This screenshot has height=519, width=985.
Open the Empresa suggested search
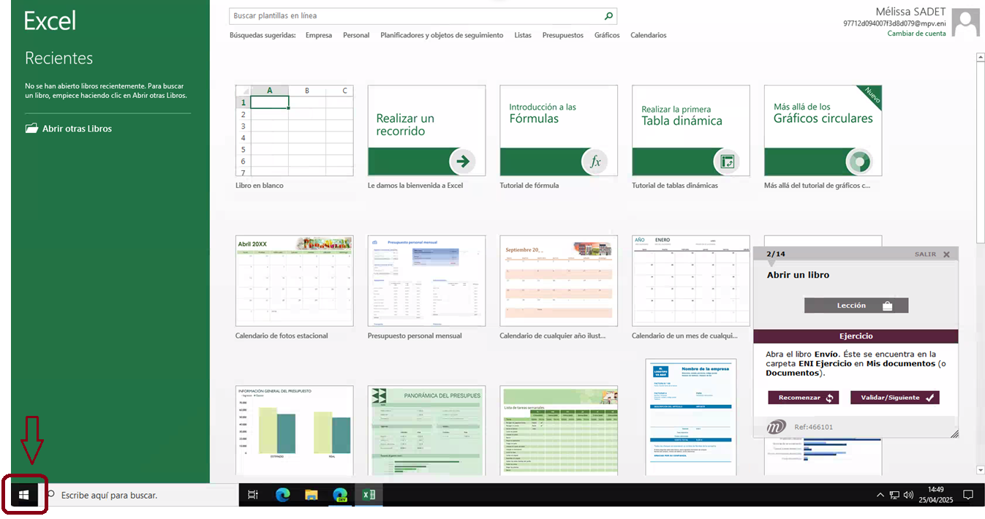pyautogui.click(x=319, y=35)
